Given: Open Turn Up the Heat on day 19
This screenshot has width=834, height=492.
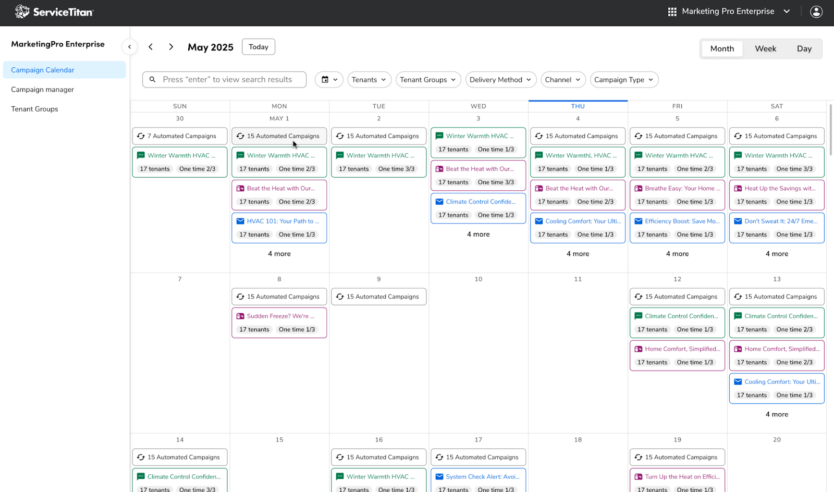Looking at the screenshot, I should (678, 481).
